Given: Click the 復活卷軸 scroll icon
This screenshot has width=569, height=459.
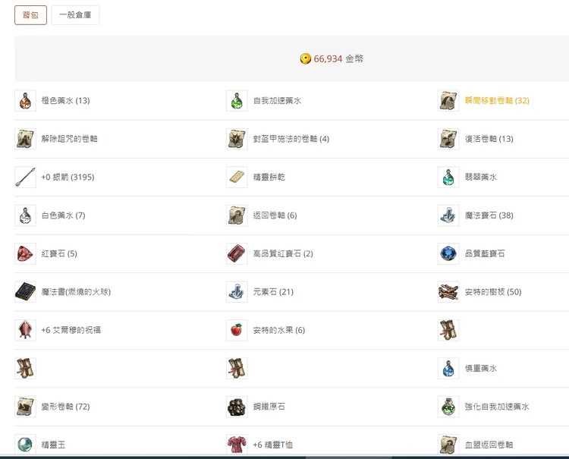Looking at the screenshot, I should (x=448, y=139).
